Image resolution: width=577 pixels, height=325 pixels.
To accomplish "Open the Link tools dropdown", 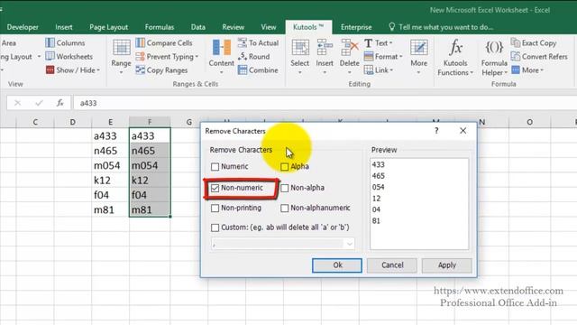I will pos(379,70).
